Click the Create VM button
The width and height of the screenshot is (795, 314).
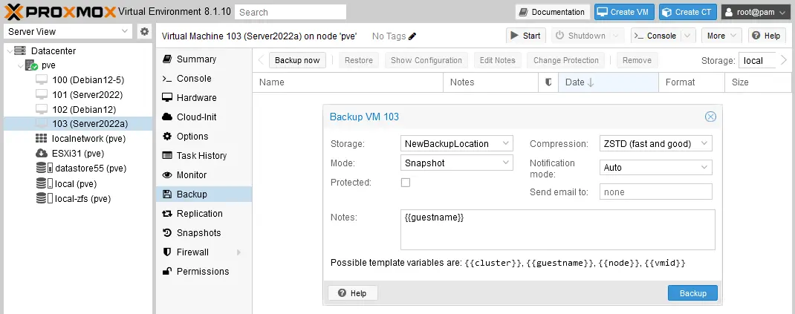pyautogui.click(x=625, y=12)
